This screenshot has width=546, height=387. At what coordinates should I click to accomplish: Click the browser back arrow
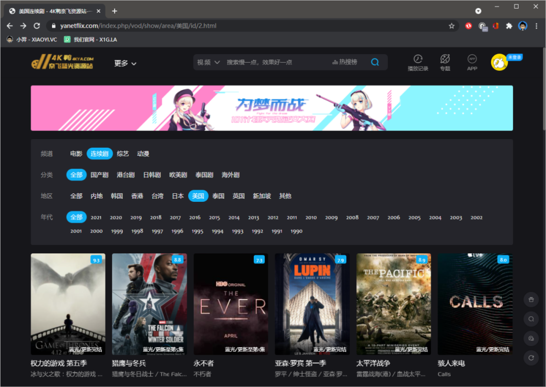click(10, 26)
